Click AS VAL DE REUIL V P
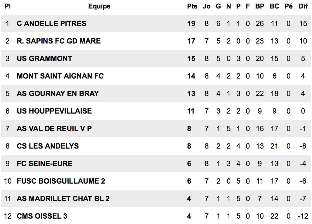The height and width of the screenshot is (224, 312). pyautogui.click(x=54, y=128)
